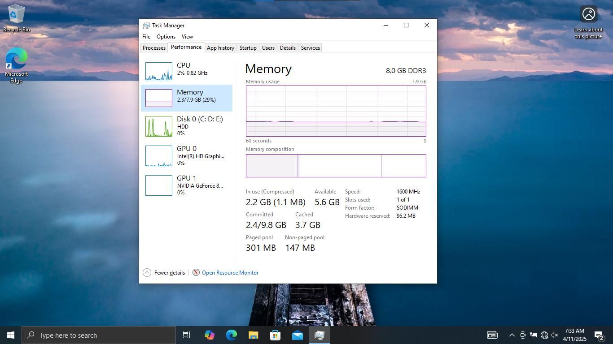Select the Memory entry in the sidebar
Viewport: 613px width, 344px height.
click(187, 98)
